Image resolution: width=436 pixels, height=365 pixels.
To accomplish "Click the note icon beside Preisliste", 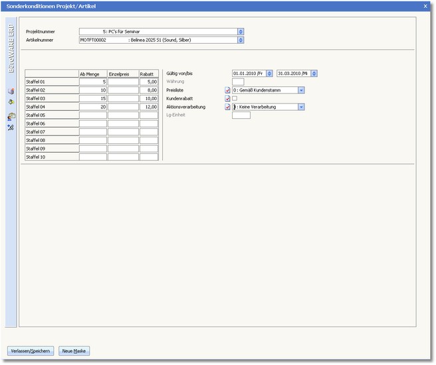I will [x=227, y=90].
